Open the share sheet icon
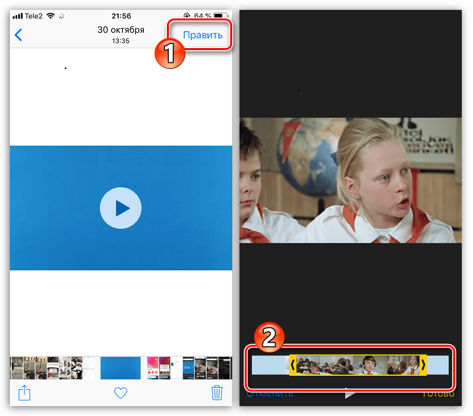 pyautogui.click(x=24, y=393)
